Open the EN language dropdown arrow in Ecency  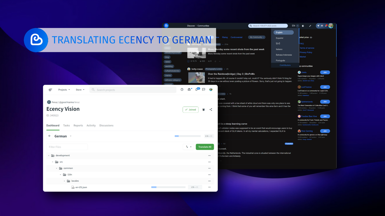click(x=297, y=26)
